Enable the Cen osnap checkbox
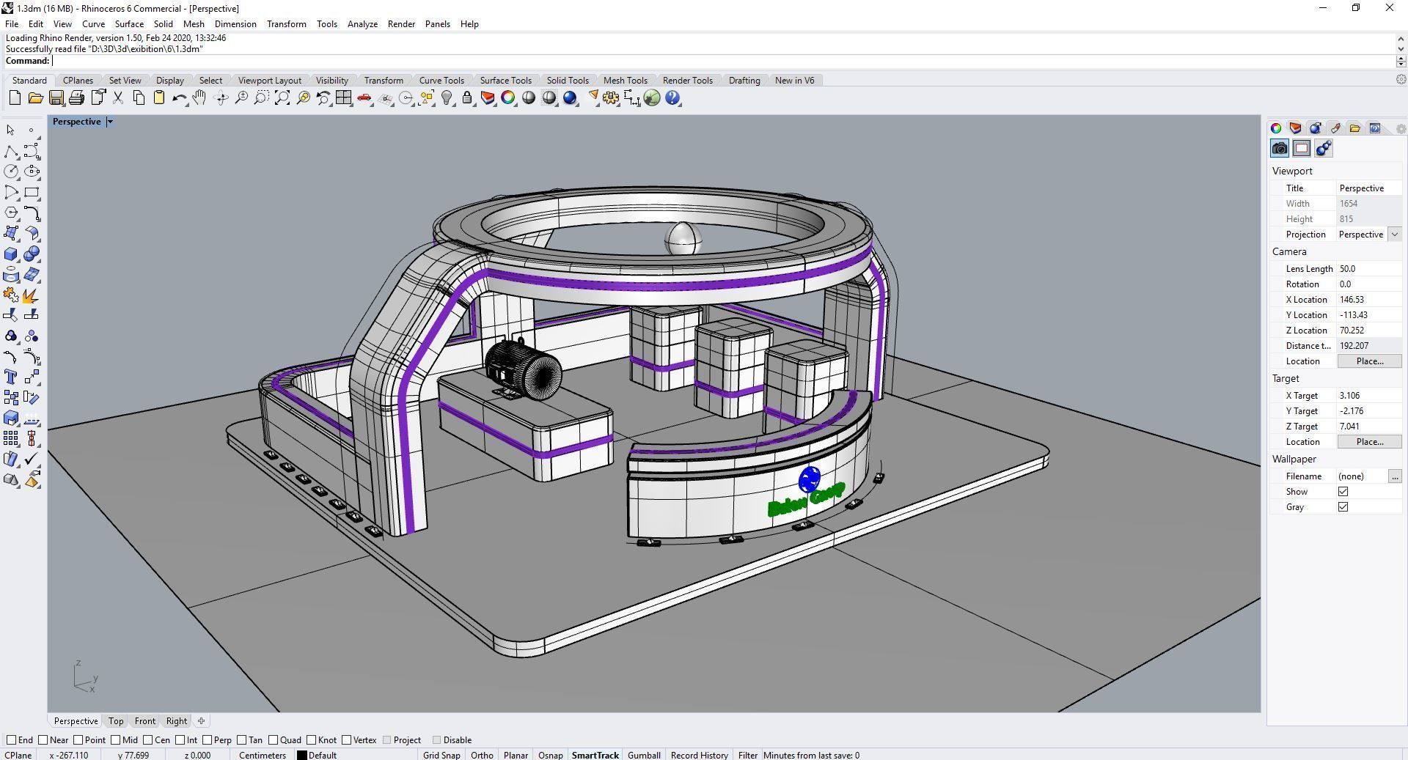 147,740
